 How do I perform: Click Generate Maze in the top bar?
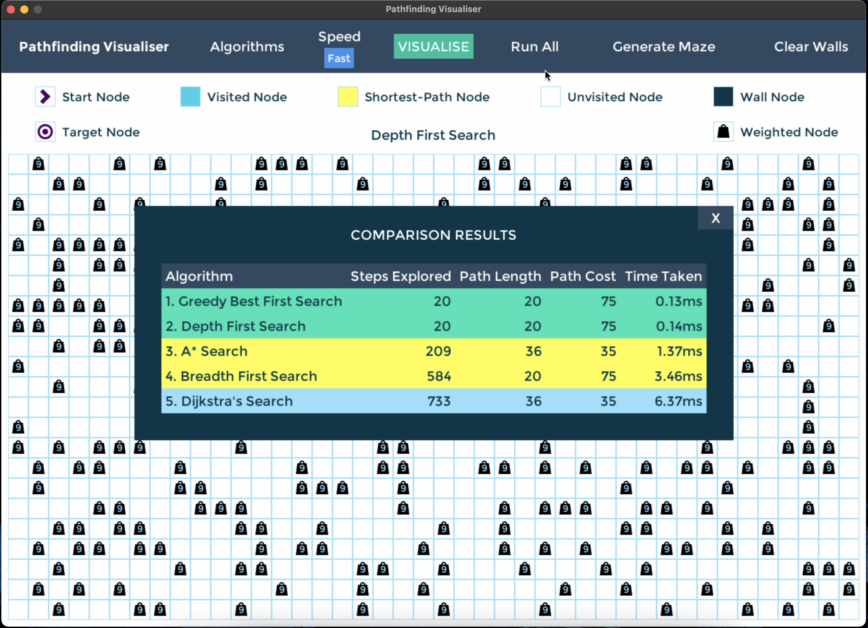coord(664,47)
